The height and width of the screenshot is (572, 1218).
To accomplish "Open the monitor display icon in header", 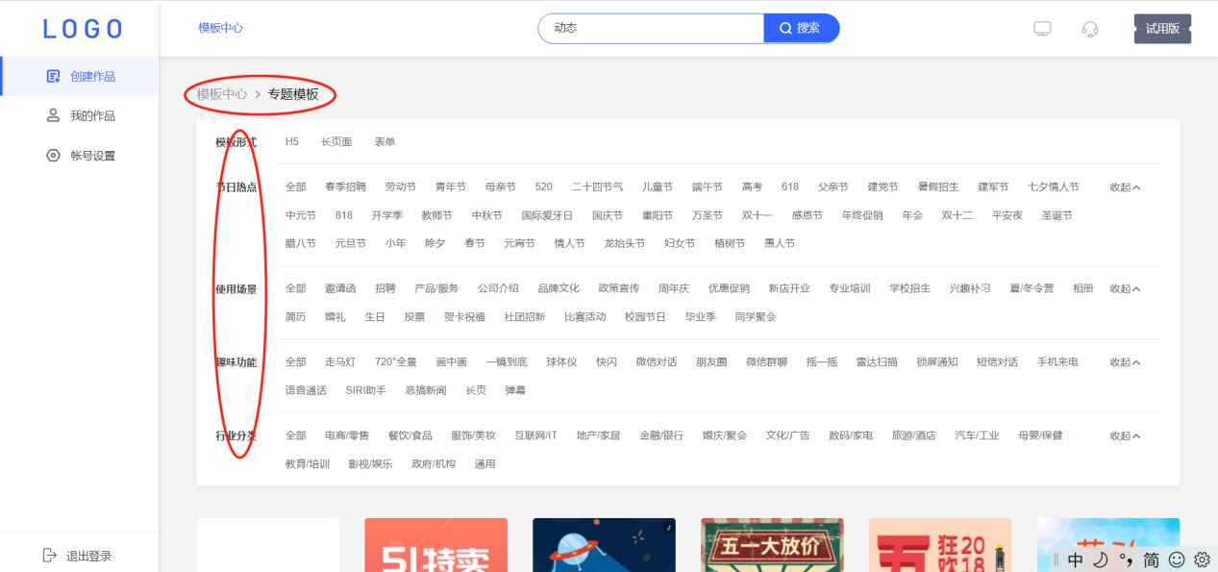I will tap(1042, 29).
